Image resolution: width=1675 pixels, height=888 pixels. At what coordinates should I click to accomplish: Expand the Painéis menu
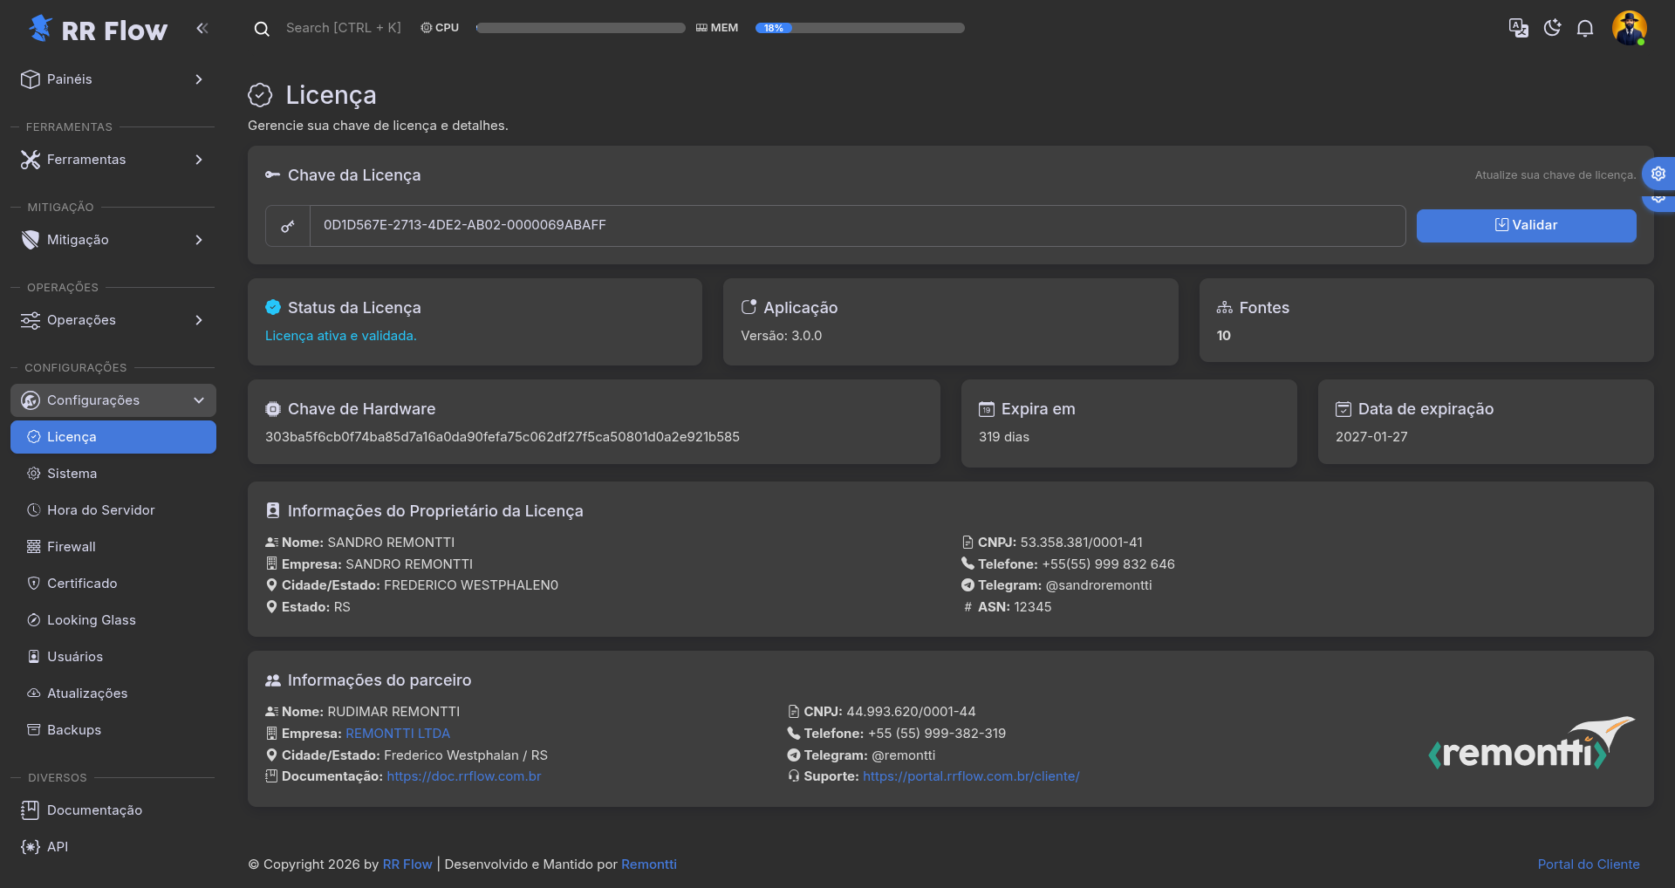(x=113, y=79)
